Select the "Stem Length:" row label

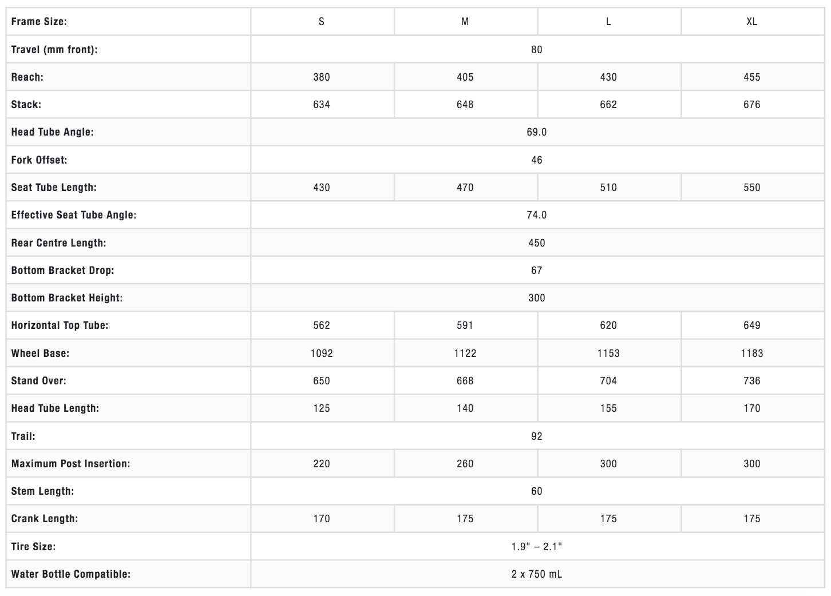(x=42, y=491)
